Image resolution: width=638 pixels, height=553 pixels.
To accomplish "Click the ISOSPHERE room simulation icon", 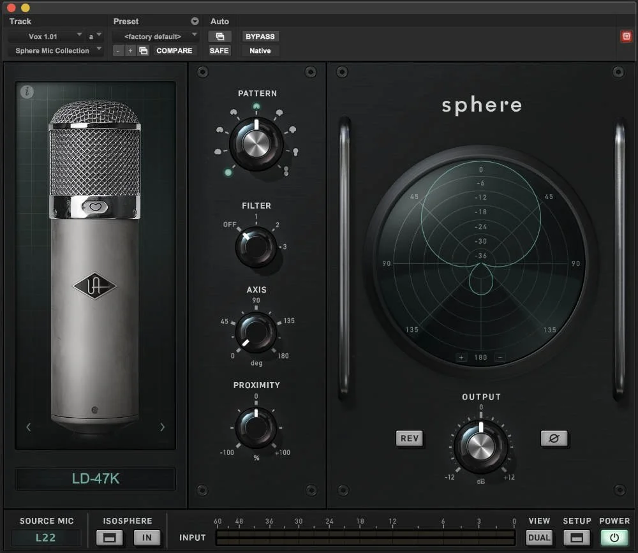I will [108, 538].
